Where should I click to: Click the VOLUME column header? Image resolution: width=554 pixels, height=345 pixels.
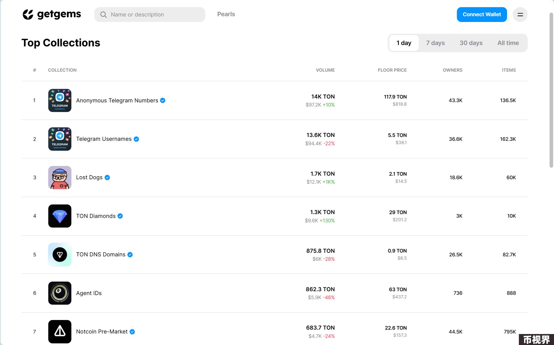[x=325, y=70]
